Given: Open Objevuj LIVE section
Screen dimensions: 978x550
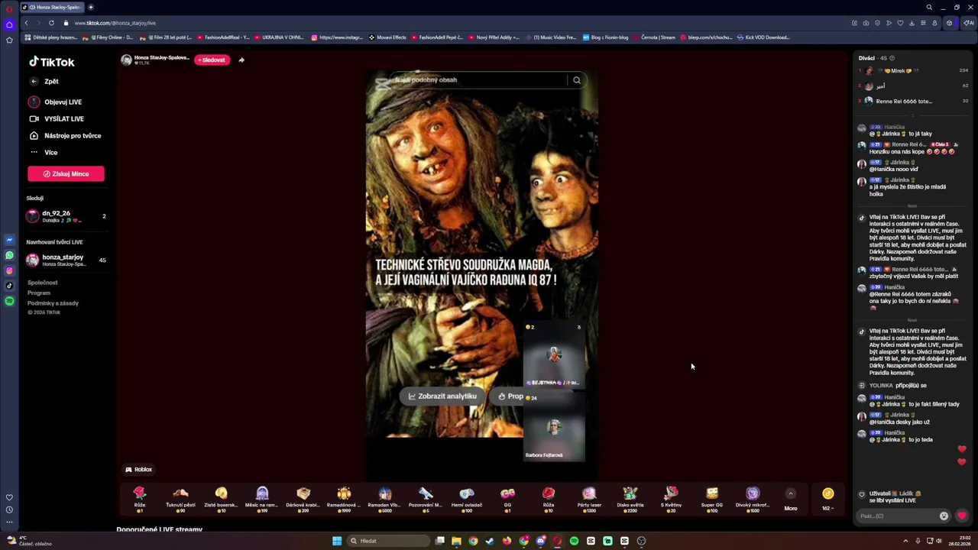Looking at the screenshot, I should [55, 102].
